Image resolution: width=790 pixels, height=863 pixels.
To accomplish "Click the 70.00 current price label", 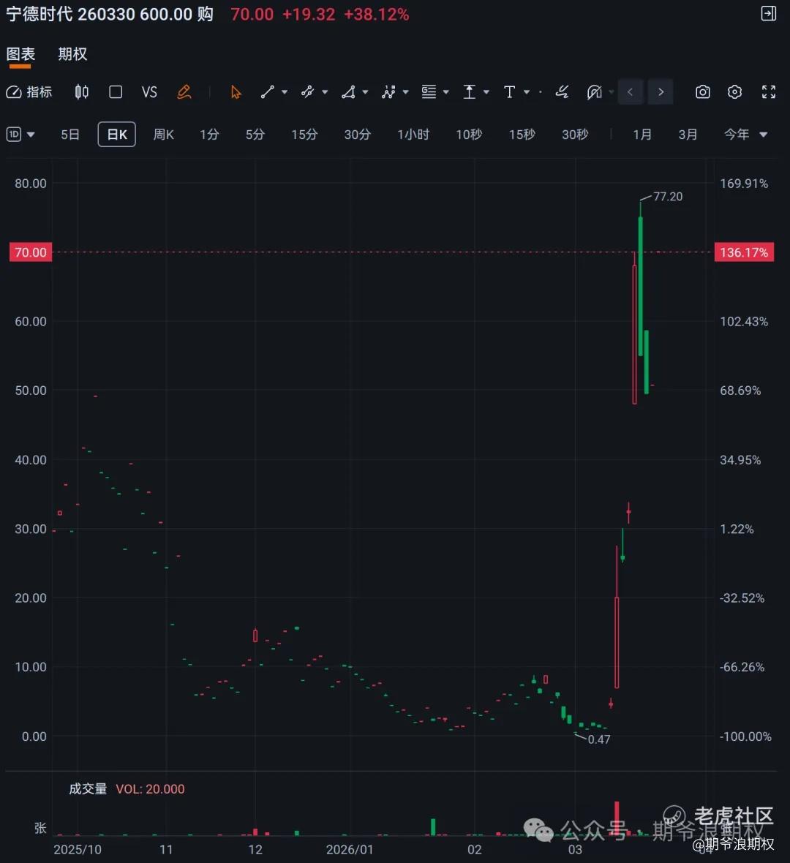I will coord(31,252).
